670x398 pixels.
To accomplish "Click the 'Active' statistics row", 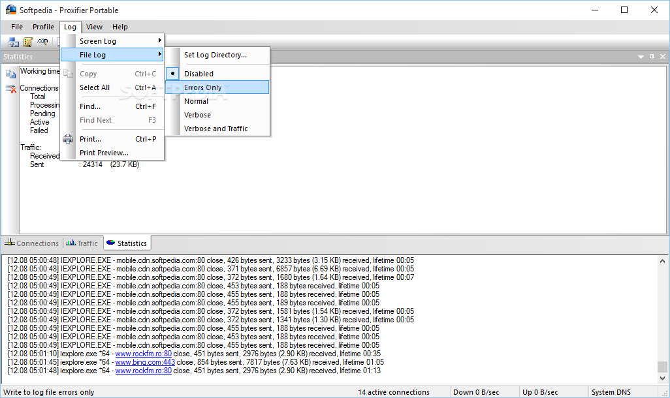I will pyautogui.click(x=39, y=122).
